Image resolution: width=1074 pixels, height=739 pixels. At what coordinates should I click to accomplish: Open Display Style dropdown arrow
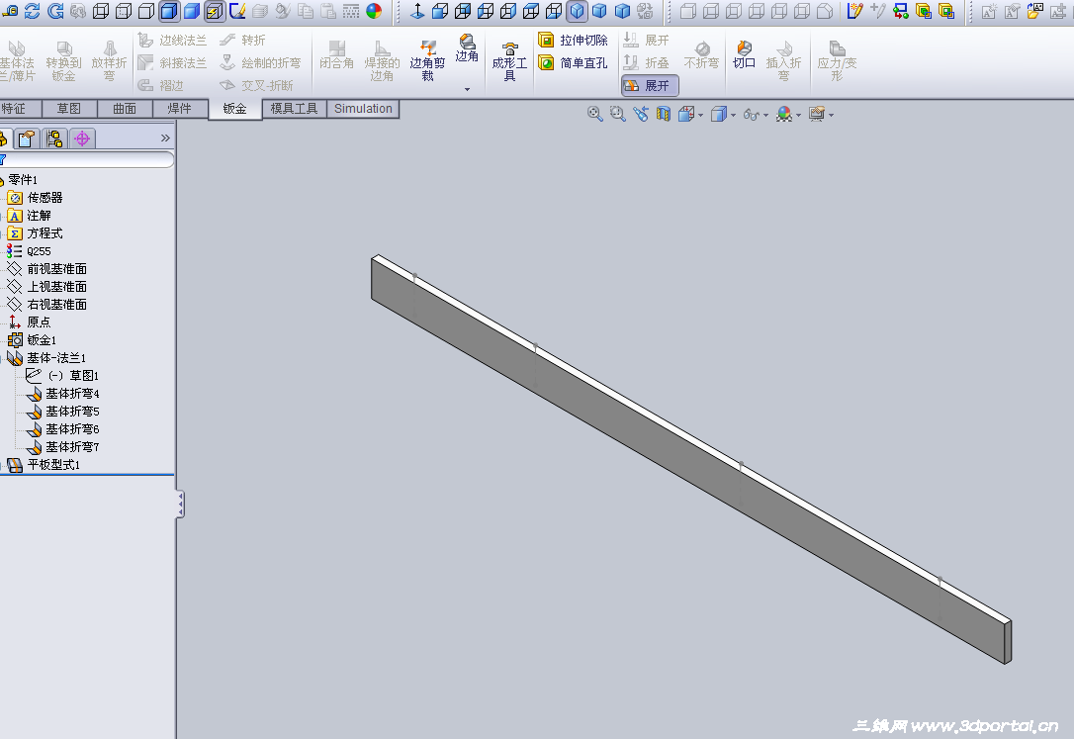734,115
